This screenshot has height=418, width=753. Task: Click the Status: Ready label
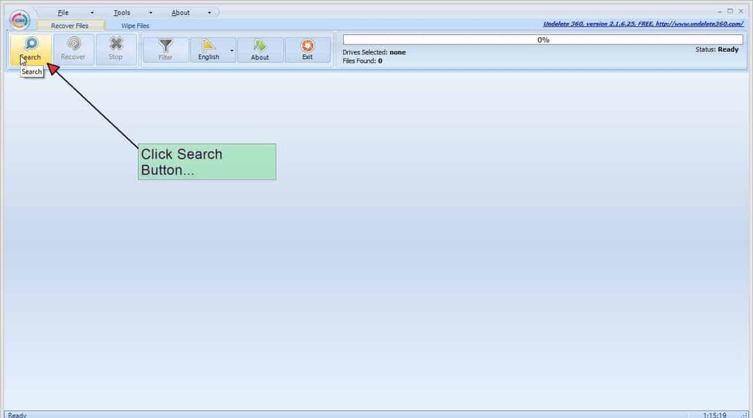(x=717, y=49)
